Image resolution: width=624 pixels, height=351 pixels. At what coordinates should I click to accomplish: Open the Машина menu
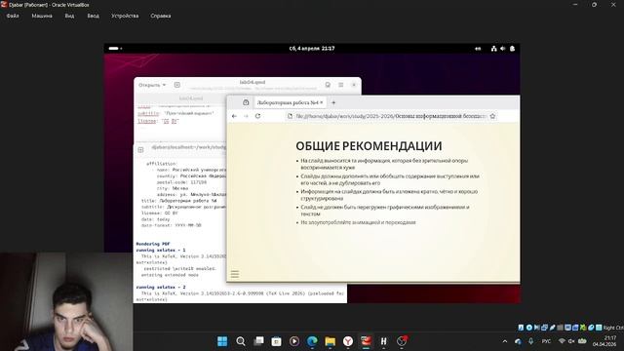42,16
